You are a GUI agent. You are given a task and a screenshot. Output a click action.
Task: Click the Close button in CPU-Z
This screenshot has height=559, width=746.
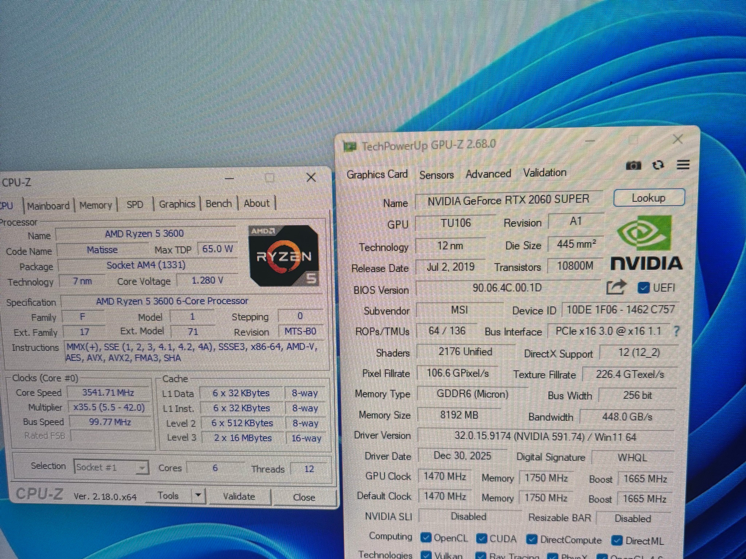pyautogui.click(x=304, y=497)
